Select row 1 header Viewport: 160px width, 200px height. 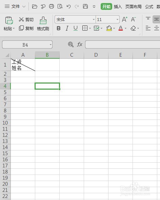5,65
